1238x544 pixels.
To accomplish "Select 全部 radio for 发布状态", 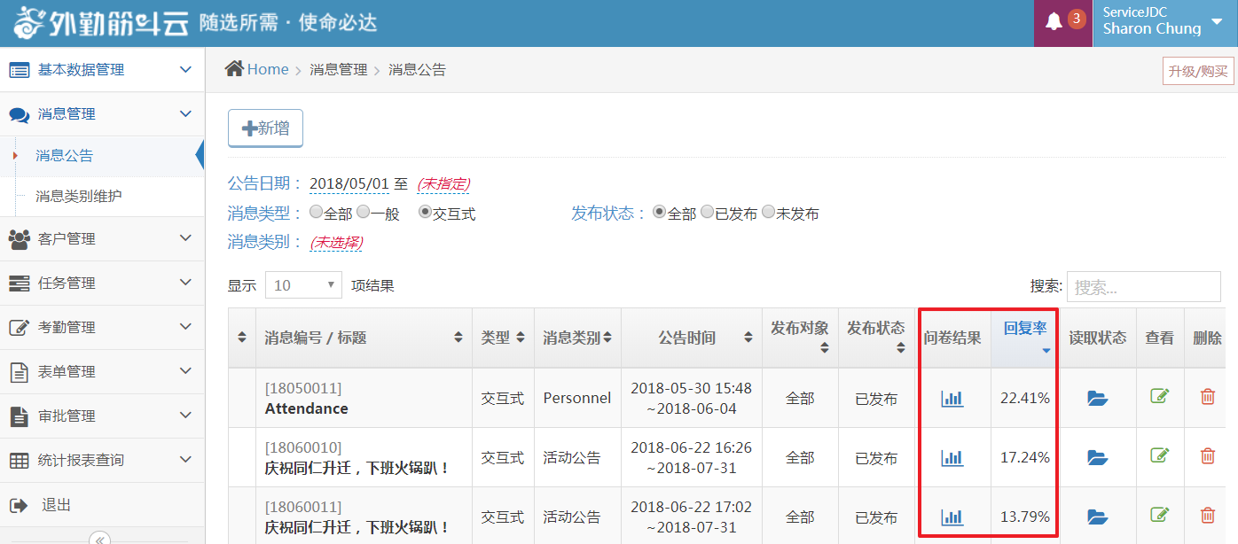I will 660,213.
